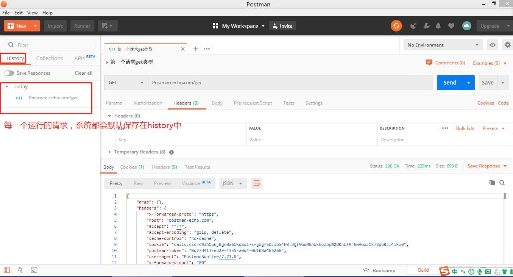513x277 pixels.
Task: Open the Send button dropdown arrow
Action: 469,82
